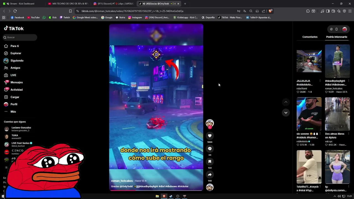Screen dimensions: 354x199
Task: Open the sound disc avatar icon
Action: click(x=210, y=187)
